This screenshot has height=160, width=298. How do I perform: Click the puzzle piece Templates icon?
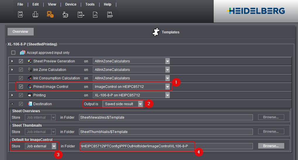point(156,32)
